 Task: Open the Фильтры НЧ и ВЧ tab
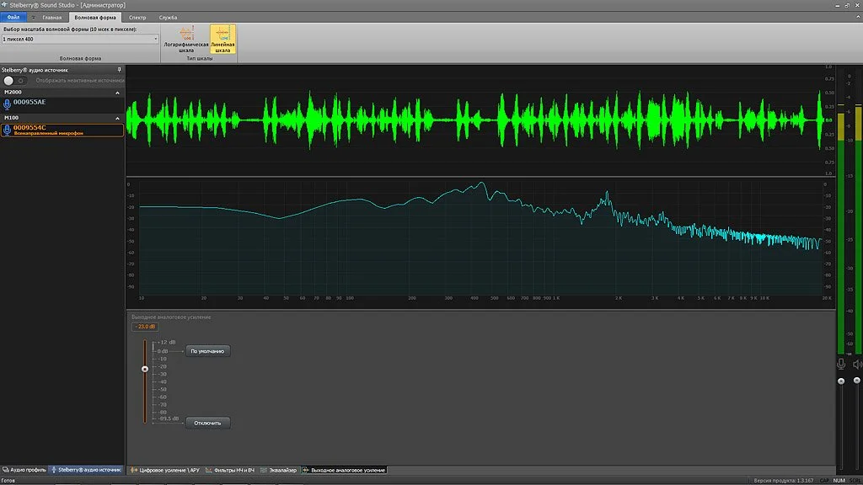(230, 470)
